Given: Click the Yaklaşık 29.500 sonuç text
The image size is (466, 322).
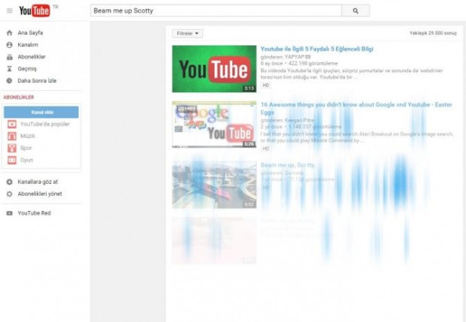Looking at the screenshot, I should [433, 33].
